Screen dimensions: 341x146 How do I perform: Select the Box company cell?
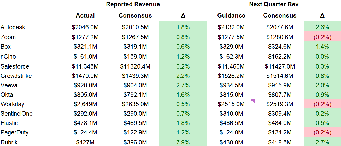(6, 47)
